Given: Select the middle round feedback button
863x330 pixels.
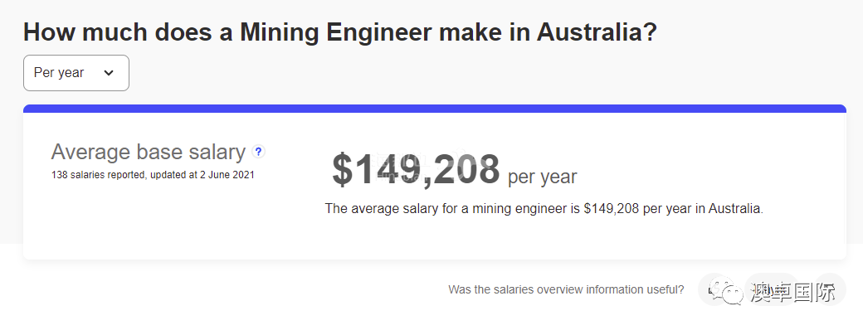Looking at the screenshot, I should 773,289.
